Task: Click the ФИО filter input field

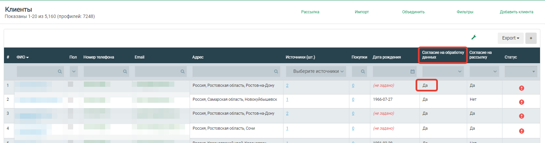Action: (37, 71)
